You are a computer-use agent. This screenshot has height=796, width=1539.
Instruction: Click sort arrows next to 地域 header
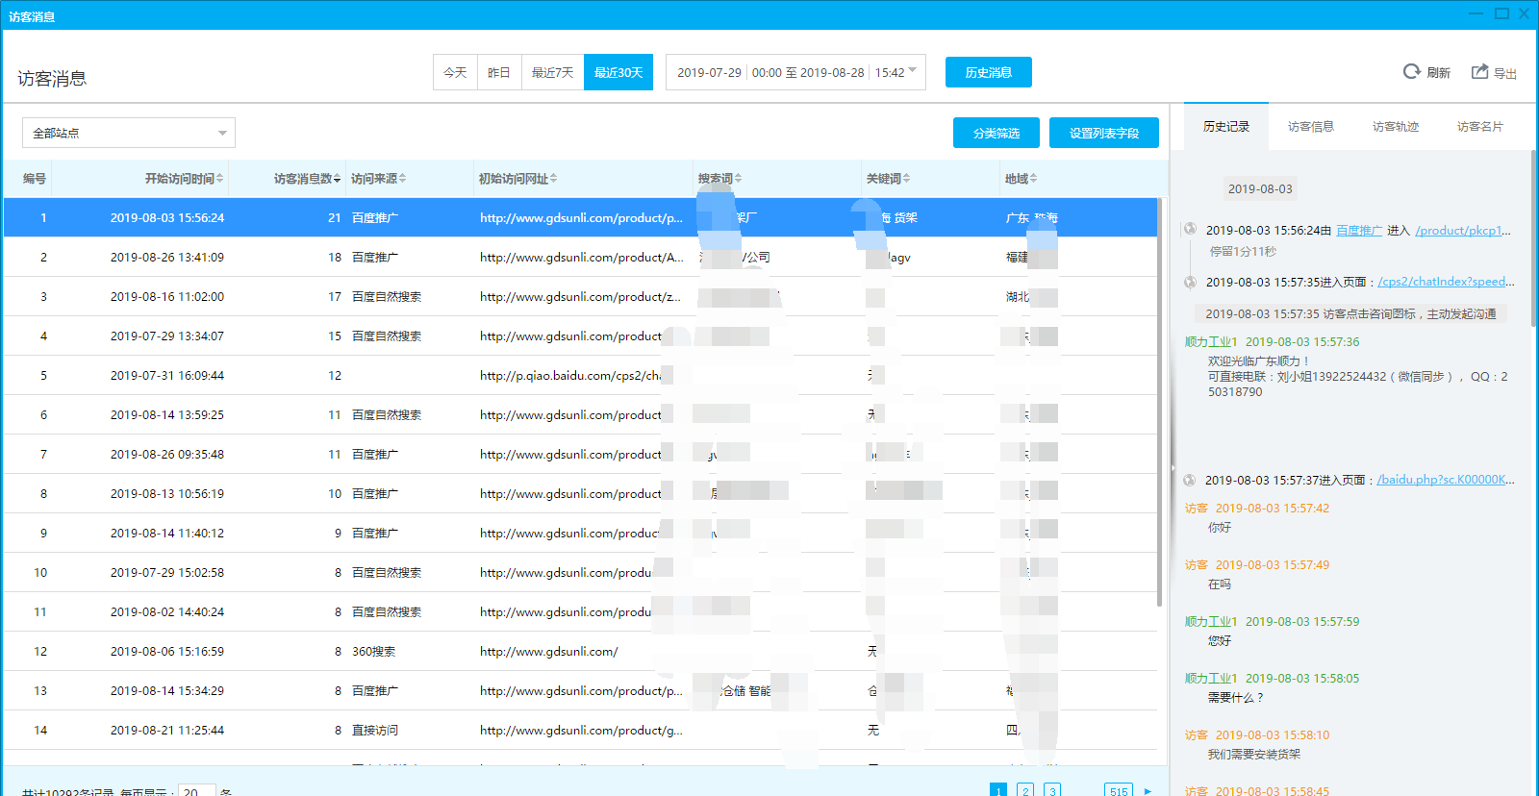click(x=1033, y=179)
